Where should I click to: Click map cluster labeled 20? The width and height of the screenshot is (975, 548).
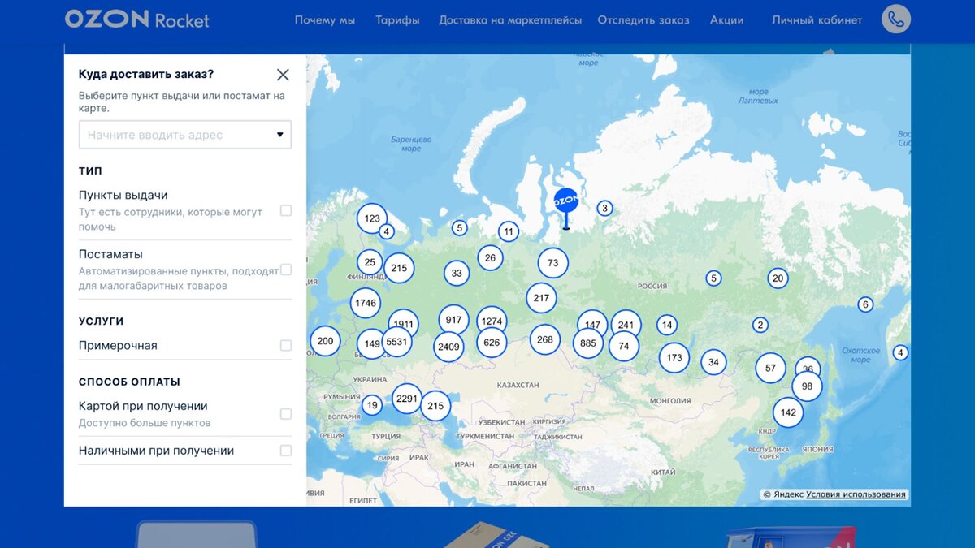778,278
